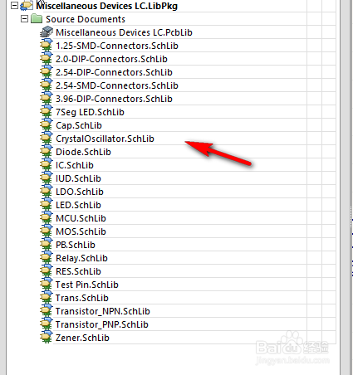Click the icon beside Test Pin.SchLib
Viewport: 353px width, 375px height.
(x=47, y=285)
